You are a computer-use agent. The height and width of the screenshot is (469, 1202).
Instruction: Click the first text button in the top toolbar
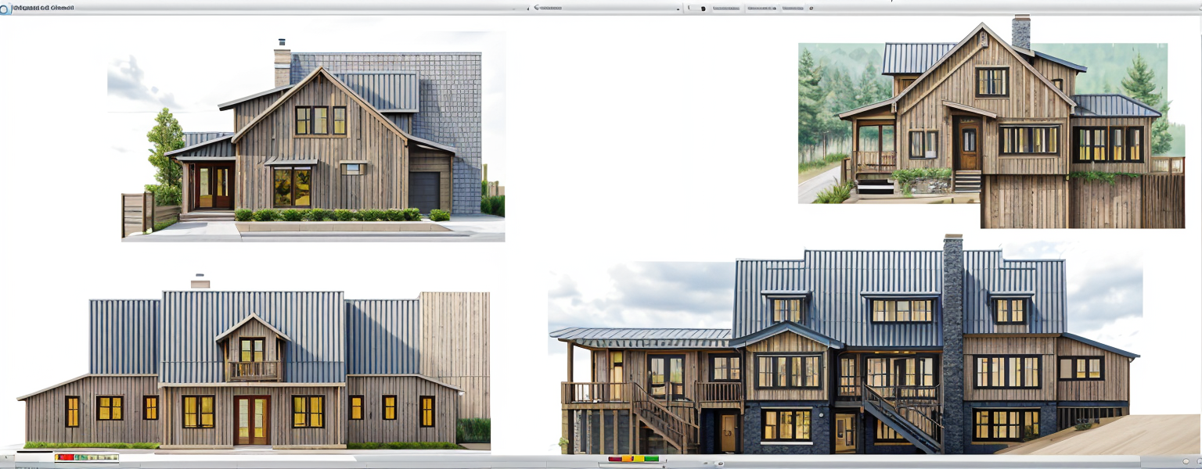[726, 9]
